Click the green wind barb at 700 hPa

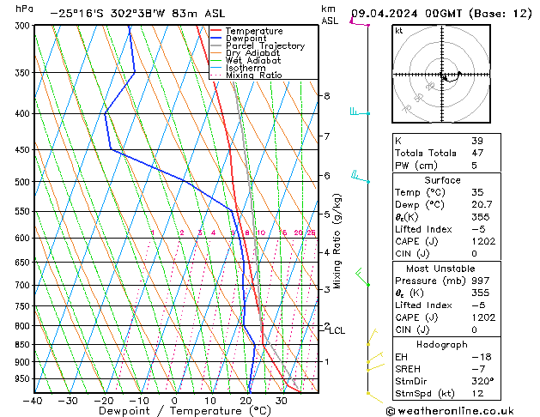[x=362, y=277]
